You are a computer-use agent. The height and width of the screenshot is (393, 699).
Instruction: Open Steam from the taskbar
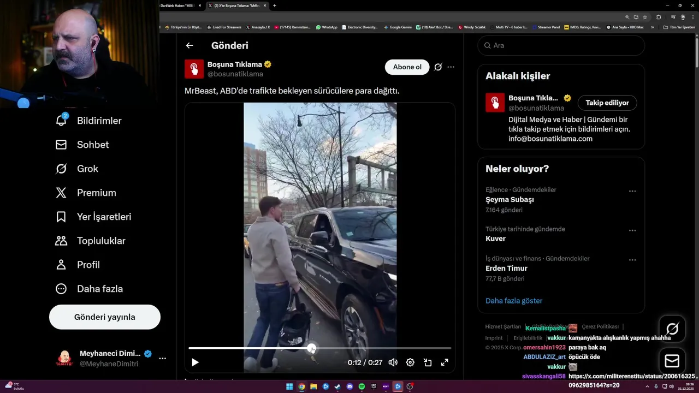[337, 386]
